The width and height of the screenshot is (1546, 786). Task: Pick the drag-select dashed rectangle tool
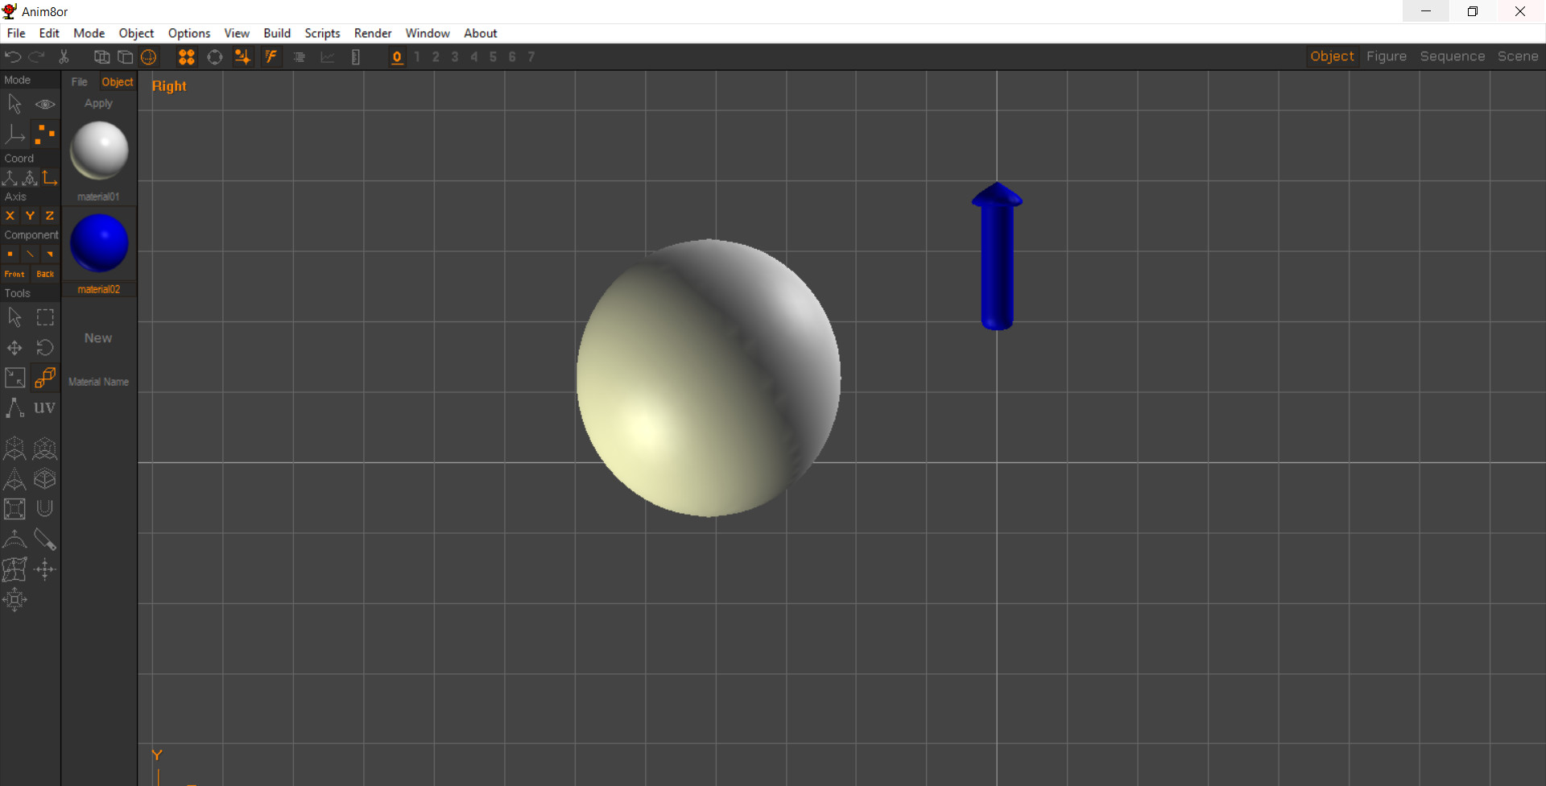click(45, 317)
